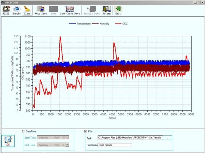Screen dimensions: 205x153
Task: Enable Auto Save from the toolbar
Action: pos(41,10)
